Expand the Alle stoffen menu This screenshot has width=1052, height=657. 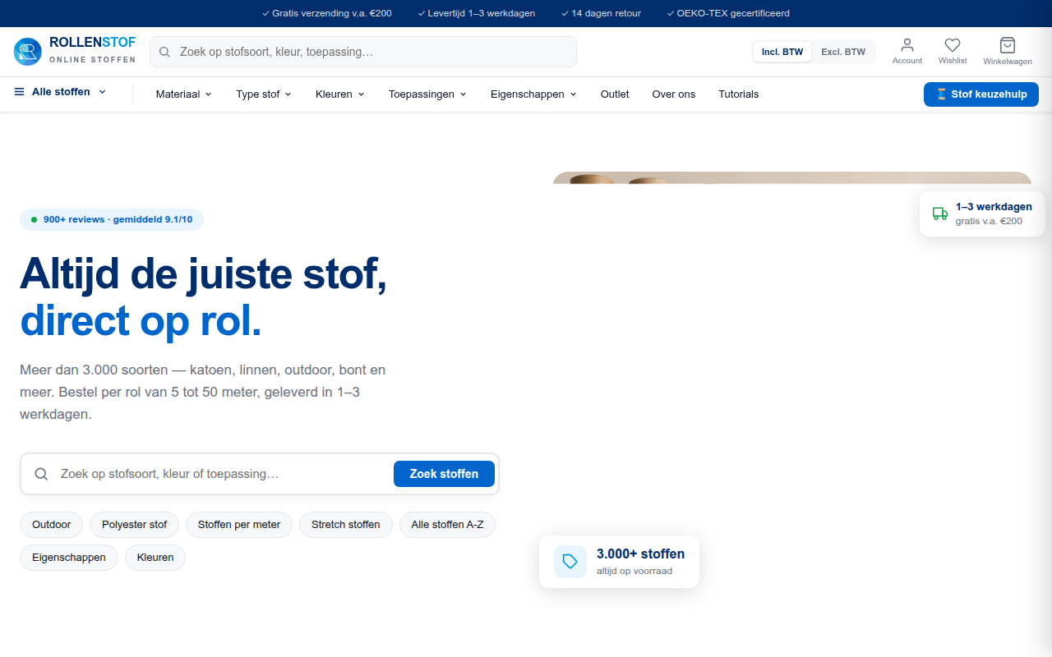pyautogui.click(x=61, y=92)
